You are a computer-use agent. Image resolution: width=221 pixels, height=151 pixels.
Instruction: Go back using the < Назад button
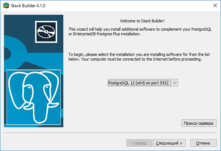click(x=139, y=143)
